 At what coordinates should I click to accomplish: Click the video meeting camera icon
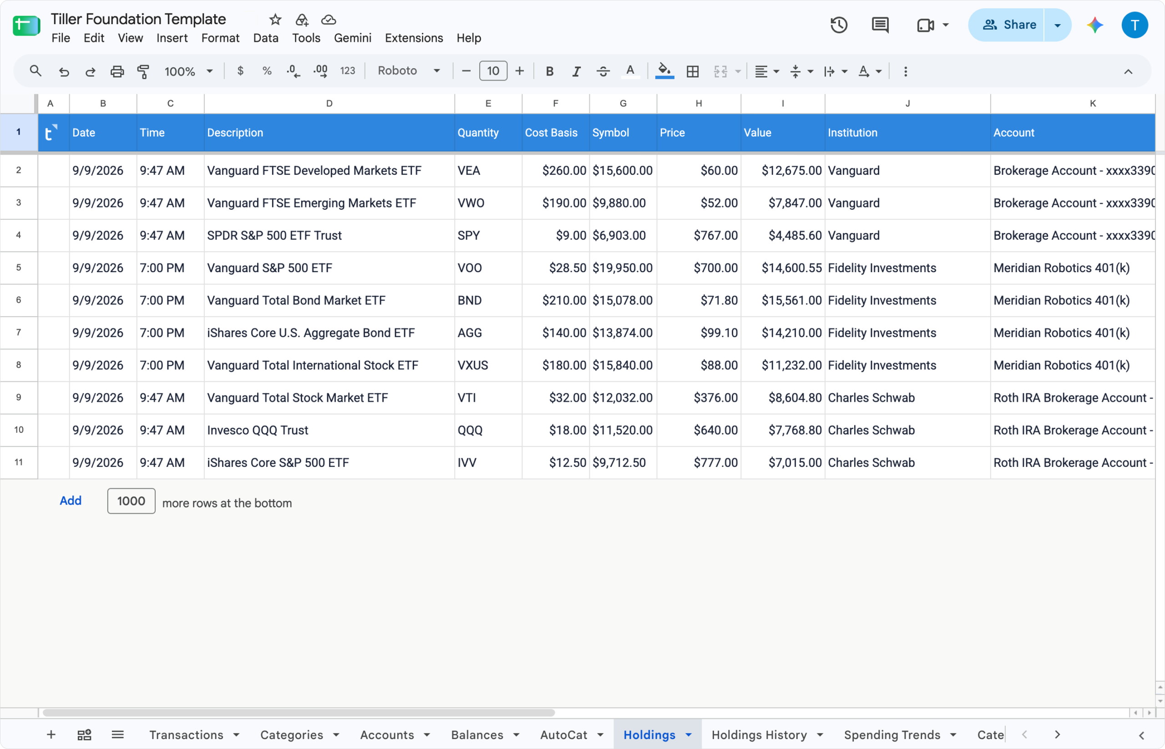coord(925,25)
